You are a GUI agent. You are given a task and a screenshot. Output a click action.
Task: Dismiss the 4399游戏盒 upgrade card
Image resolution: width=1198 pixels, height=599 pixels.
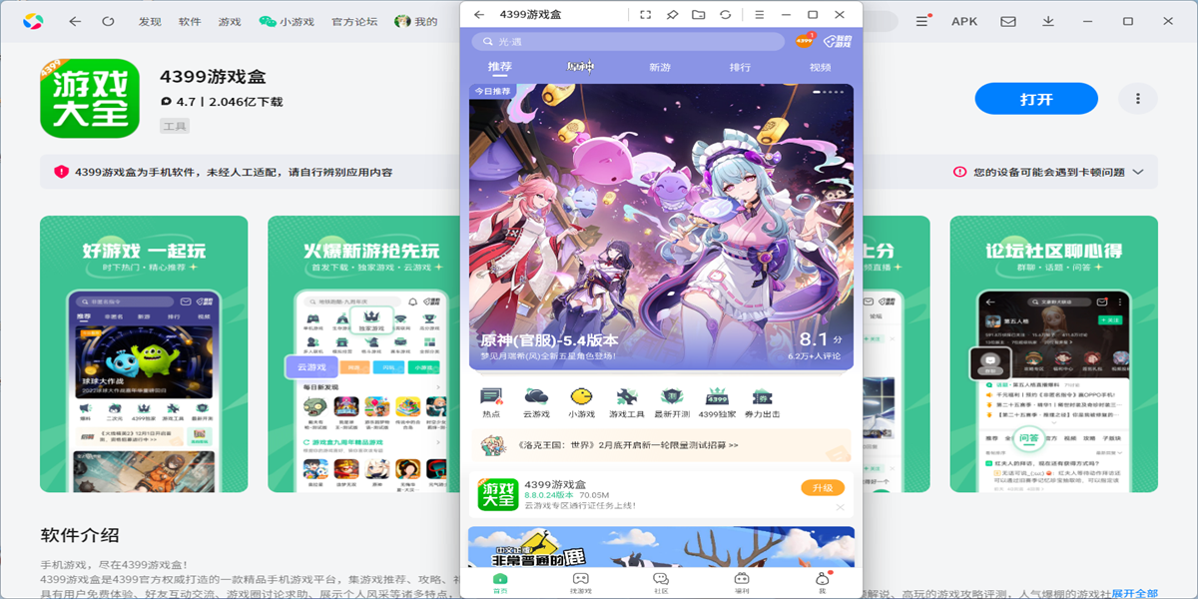click(840, 507)
